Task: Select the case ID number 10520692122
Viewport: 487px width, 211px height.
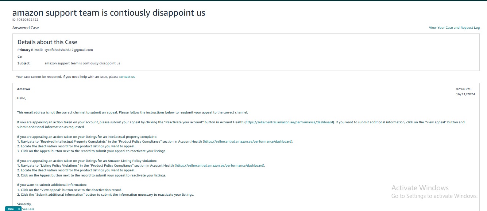Action: point(27,20)
